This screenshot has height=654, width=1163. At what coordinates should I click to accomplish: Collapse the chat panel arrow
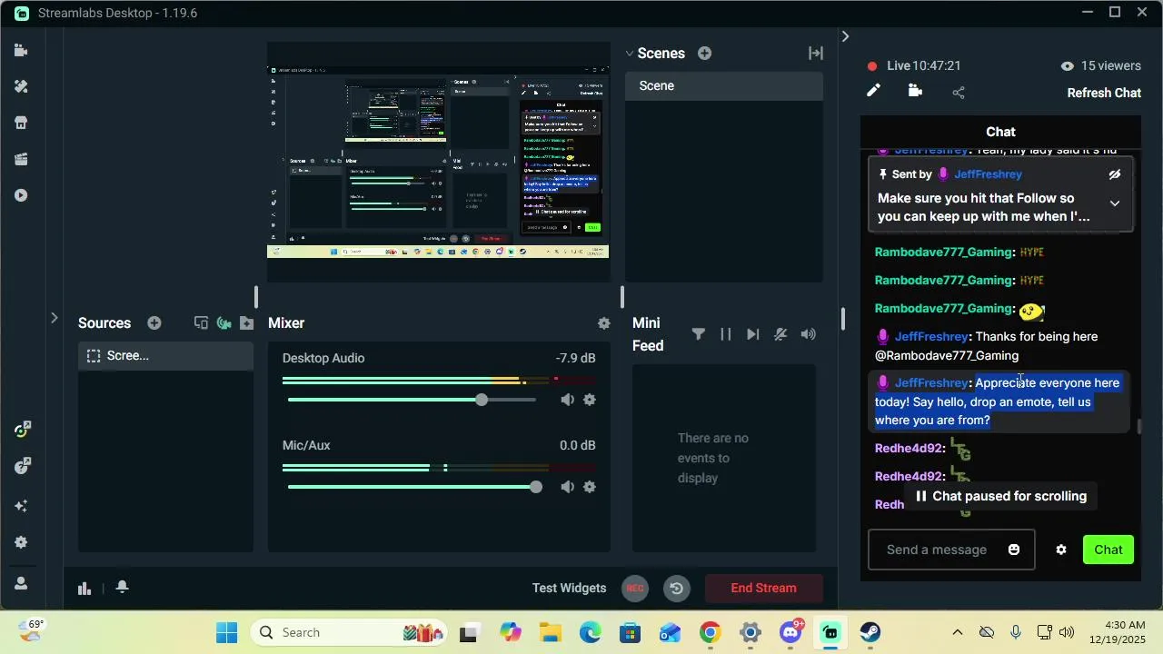(x=845, y=36)
